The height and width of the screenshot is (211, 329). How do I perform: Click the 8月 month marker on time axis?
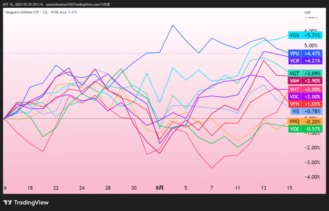pyautogui.click(x=160, y=188)
